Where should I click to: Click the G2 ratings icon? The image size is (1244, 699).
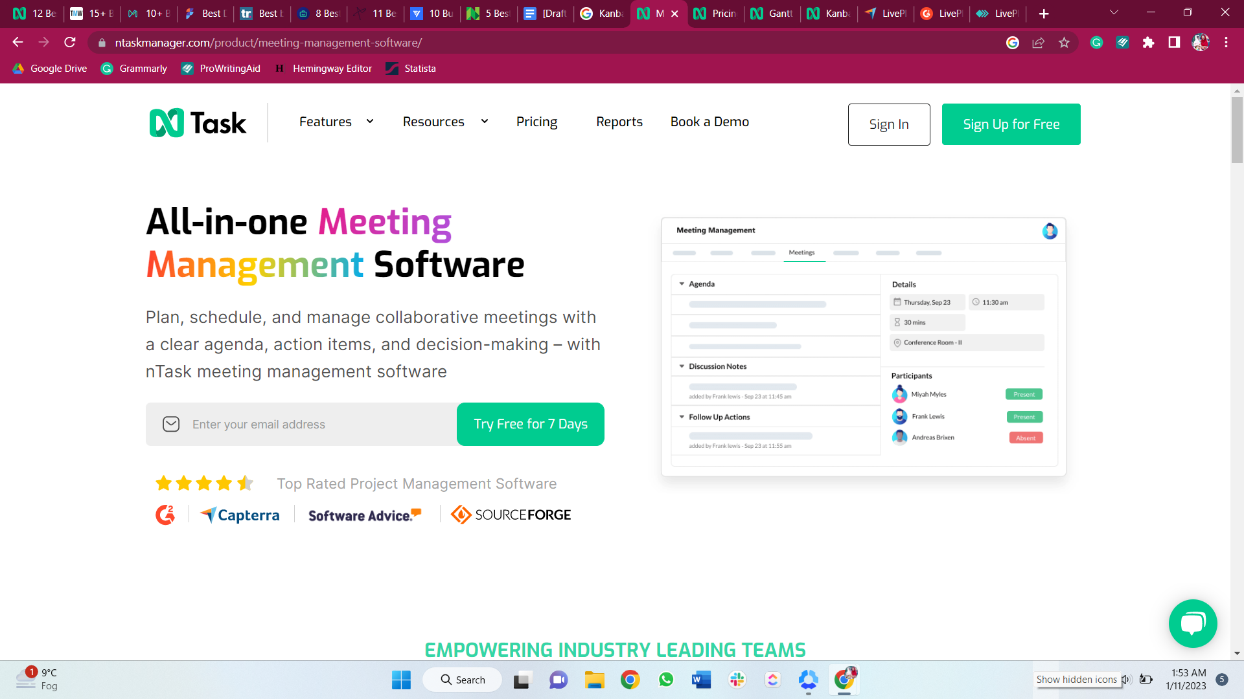click(x=164, y=514)
